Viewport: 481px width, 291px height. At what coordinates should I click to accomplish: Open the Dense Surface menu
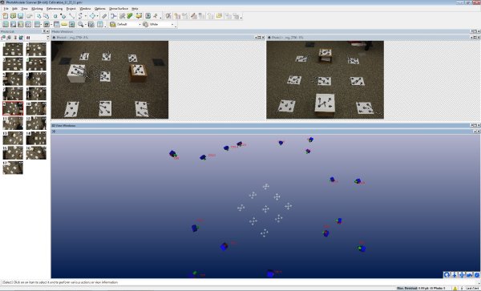click(119, 9)
